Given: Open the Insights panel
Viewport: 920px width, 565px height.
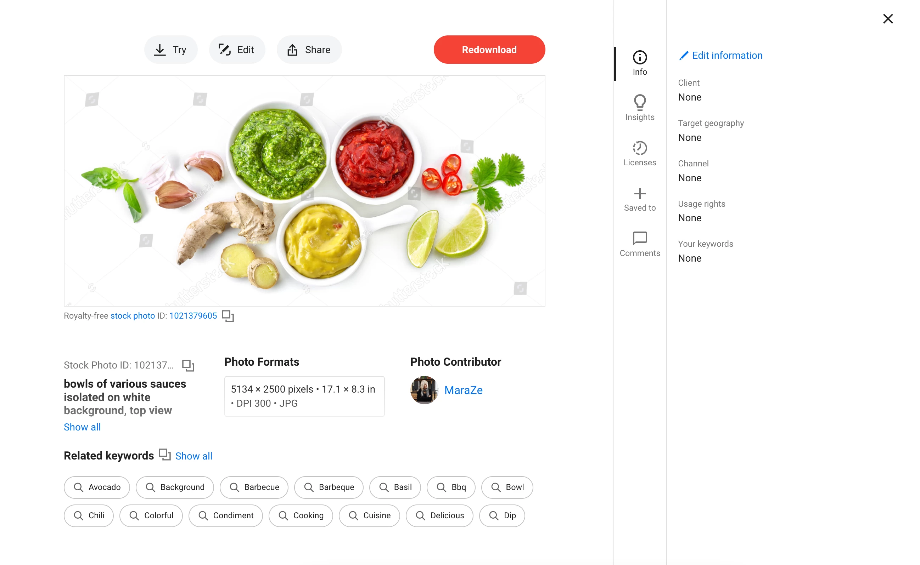Looking at the screenshot, I should click(x=640, y=108).
